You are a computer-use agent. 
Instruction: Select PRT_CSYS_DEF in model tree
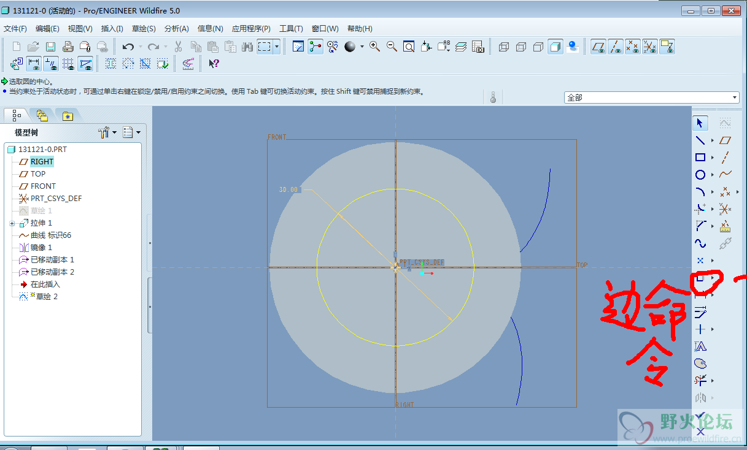(56, 198)
